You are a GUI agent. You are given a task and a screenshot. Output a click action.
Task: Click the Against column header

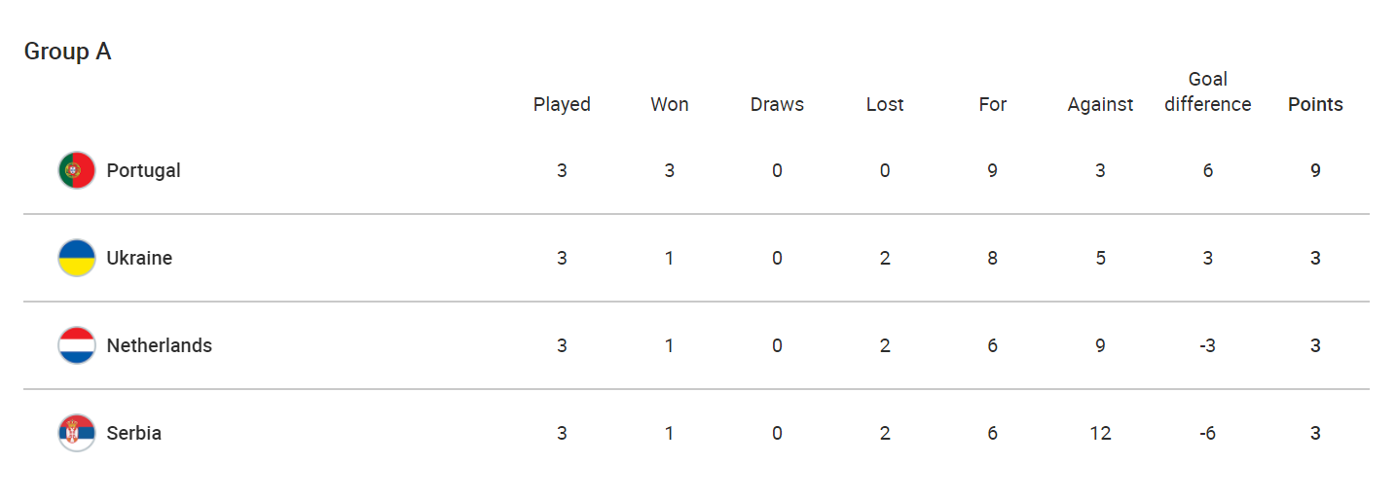pyautogui.click(x=1100, y=104)
